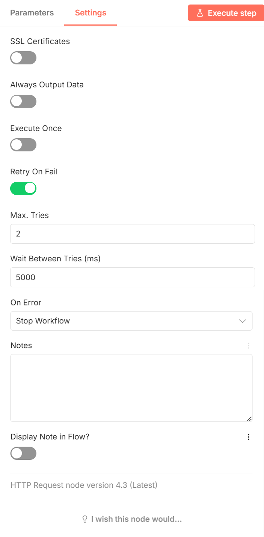
Task: Open the options menu beside the Notes field
Action: tap(249, 345)
